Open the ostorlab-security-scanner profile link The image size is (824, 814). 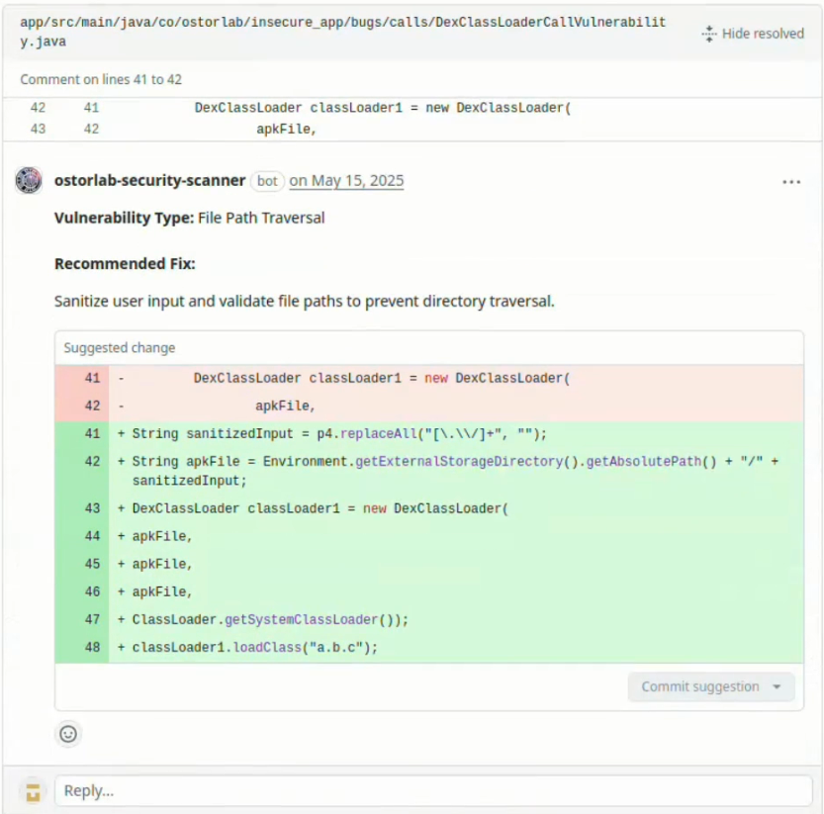[x=149, y=180]
